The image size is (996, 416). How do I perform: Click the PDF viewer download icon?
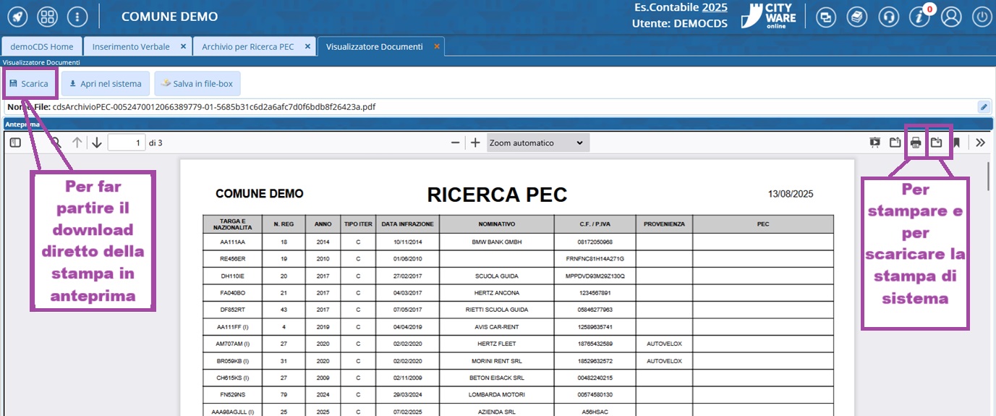[936, 143]
